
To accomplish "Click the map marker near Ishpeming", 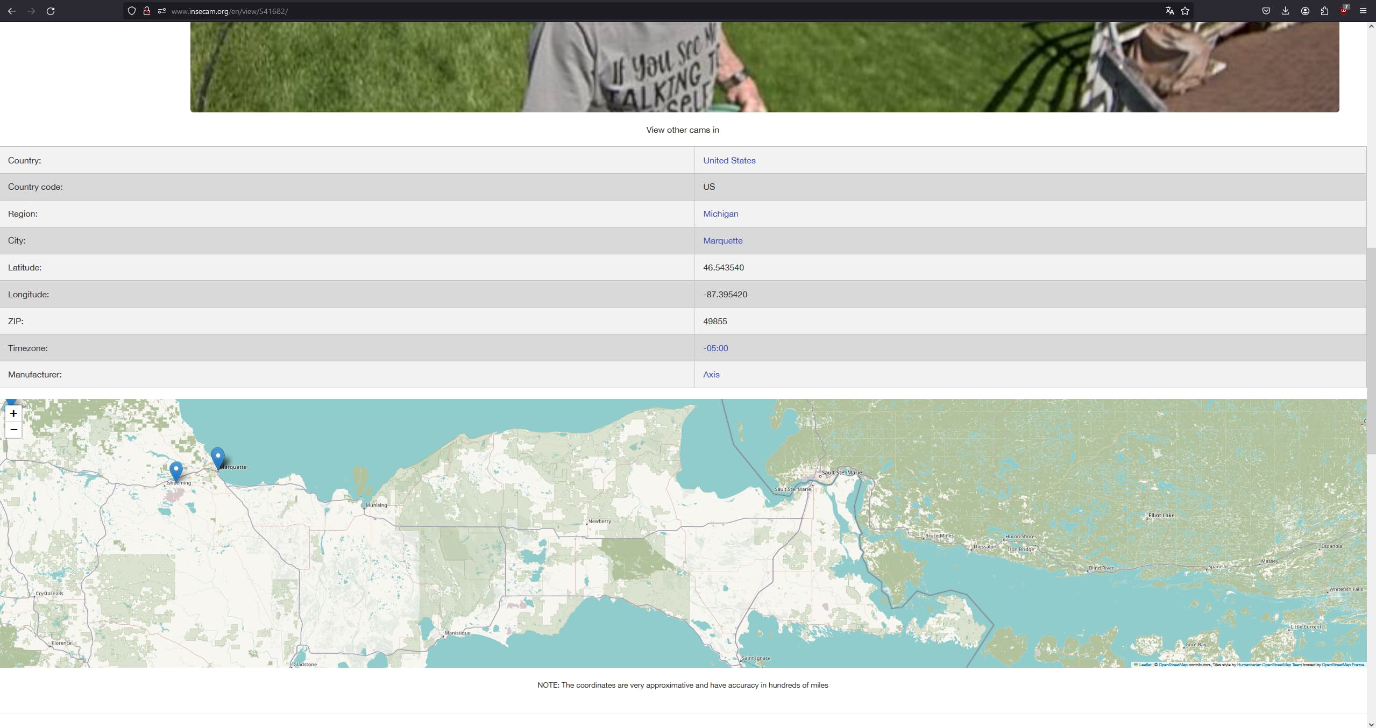I will click(176, 472).
